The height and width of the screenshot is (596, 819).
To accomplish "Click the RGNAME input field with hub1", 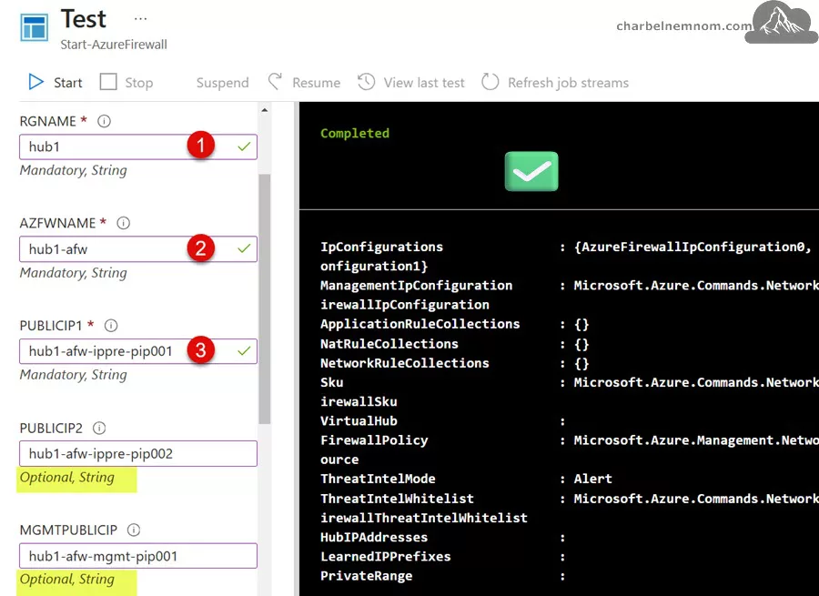I will pos(138,146).
